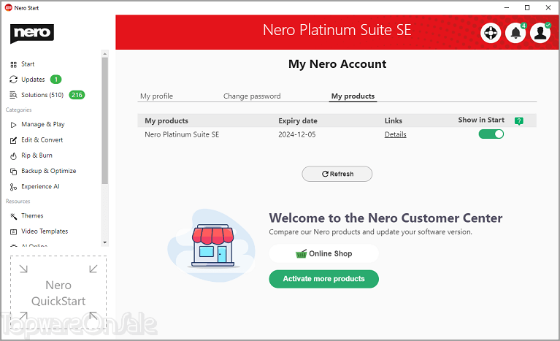Viewport: 560px width, 341px height.
Task: Open the Start page icon in sidebar
Action: point(14,65)
